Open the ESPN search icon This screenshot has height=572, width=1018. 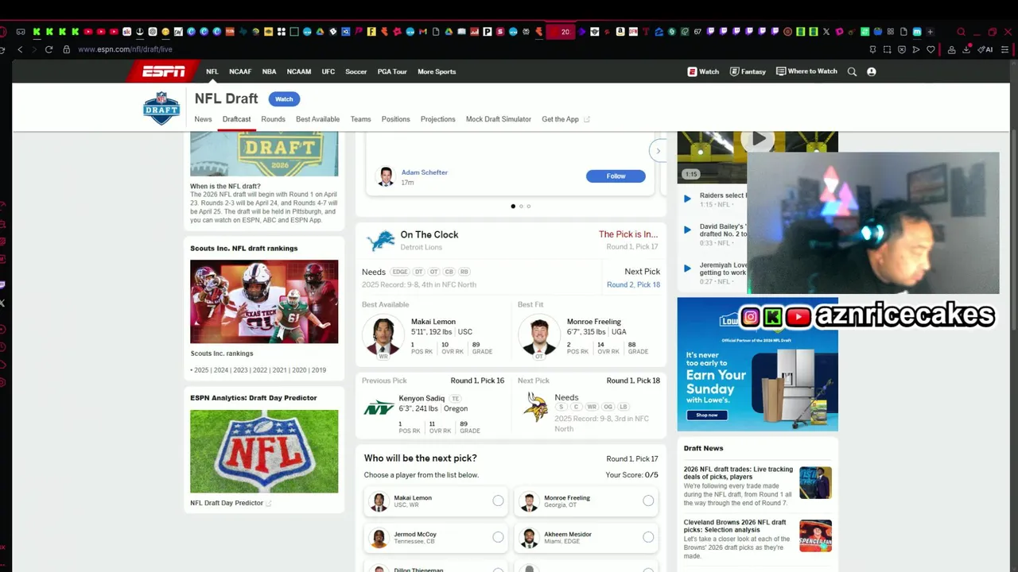(x=852, y=71)
